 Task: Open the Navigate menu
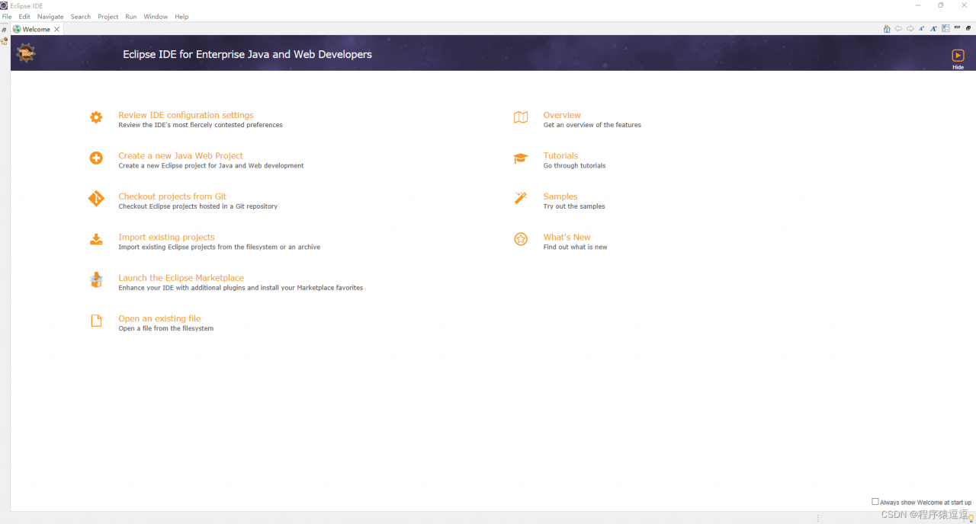point(50,17)
